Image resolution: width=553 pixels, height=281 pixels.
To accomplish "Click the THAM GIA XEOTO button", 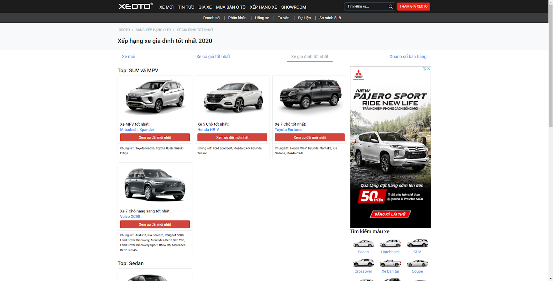I will pyautogui.click(x=413, y=7).
